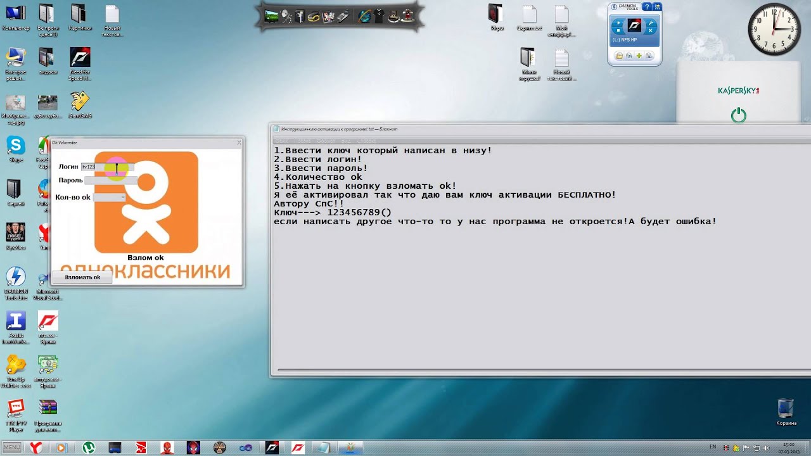Click the Yandex browser taskbar icon
The height and width of the screenshot is (456, 811).
(37, 448)
